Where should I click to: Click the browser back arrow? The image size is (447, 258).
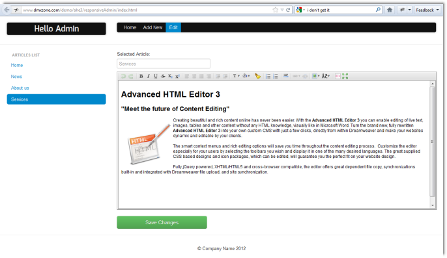pyautogui.click(x=7, y=10)
